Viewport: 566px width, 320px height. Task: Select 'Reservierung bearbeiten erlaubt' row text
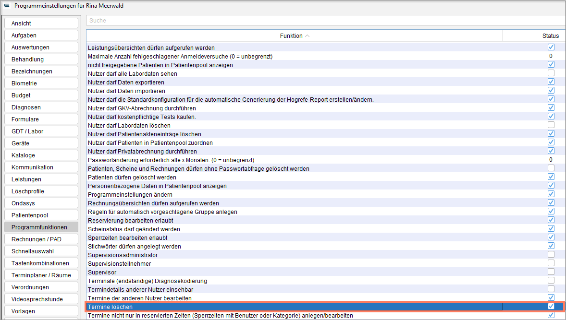point(131,221)
